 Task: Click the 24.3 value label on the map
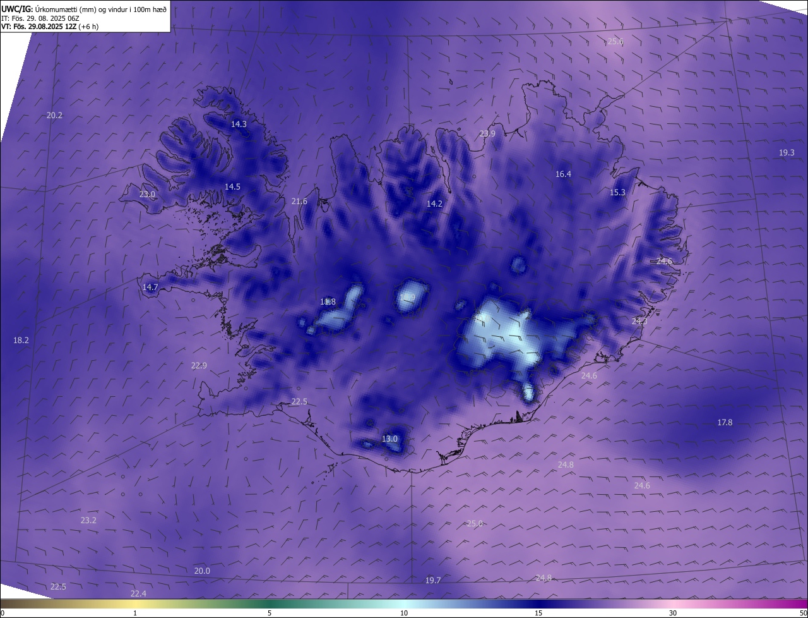click(639, 322)
